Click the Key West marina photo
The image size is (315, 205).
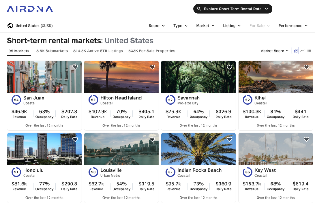click(276, 149)
